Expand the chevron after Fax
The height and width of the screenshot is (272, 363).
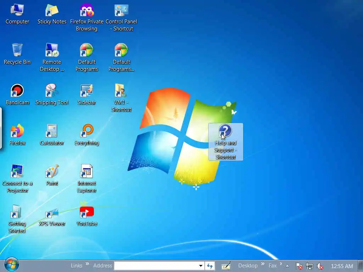(x=281, y=263)
